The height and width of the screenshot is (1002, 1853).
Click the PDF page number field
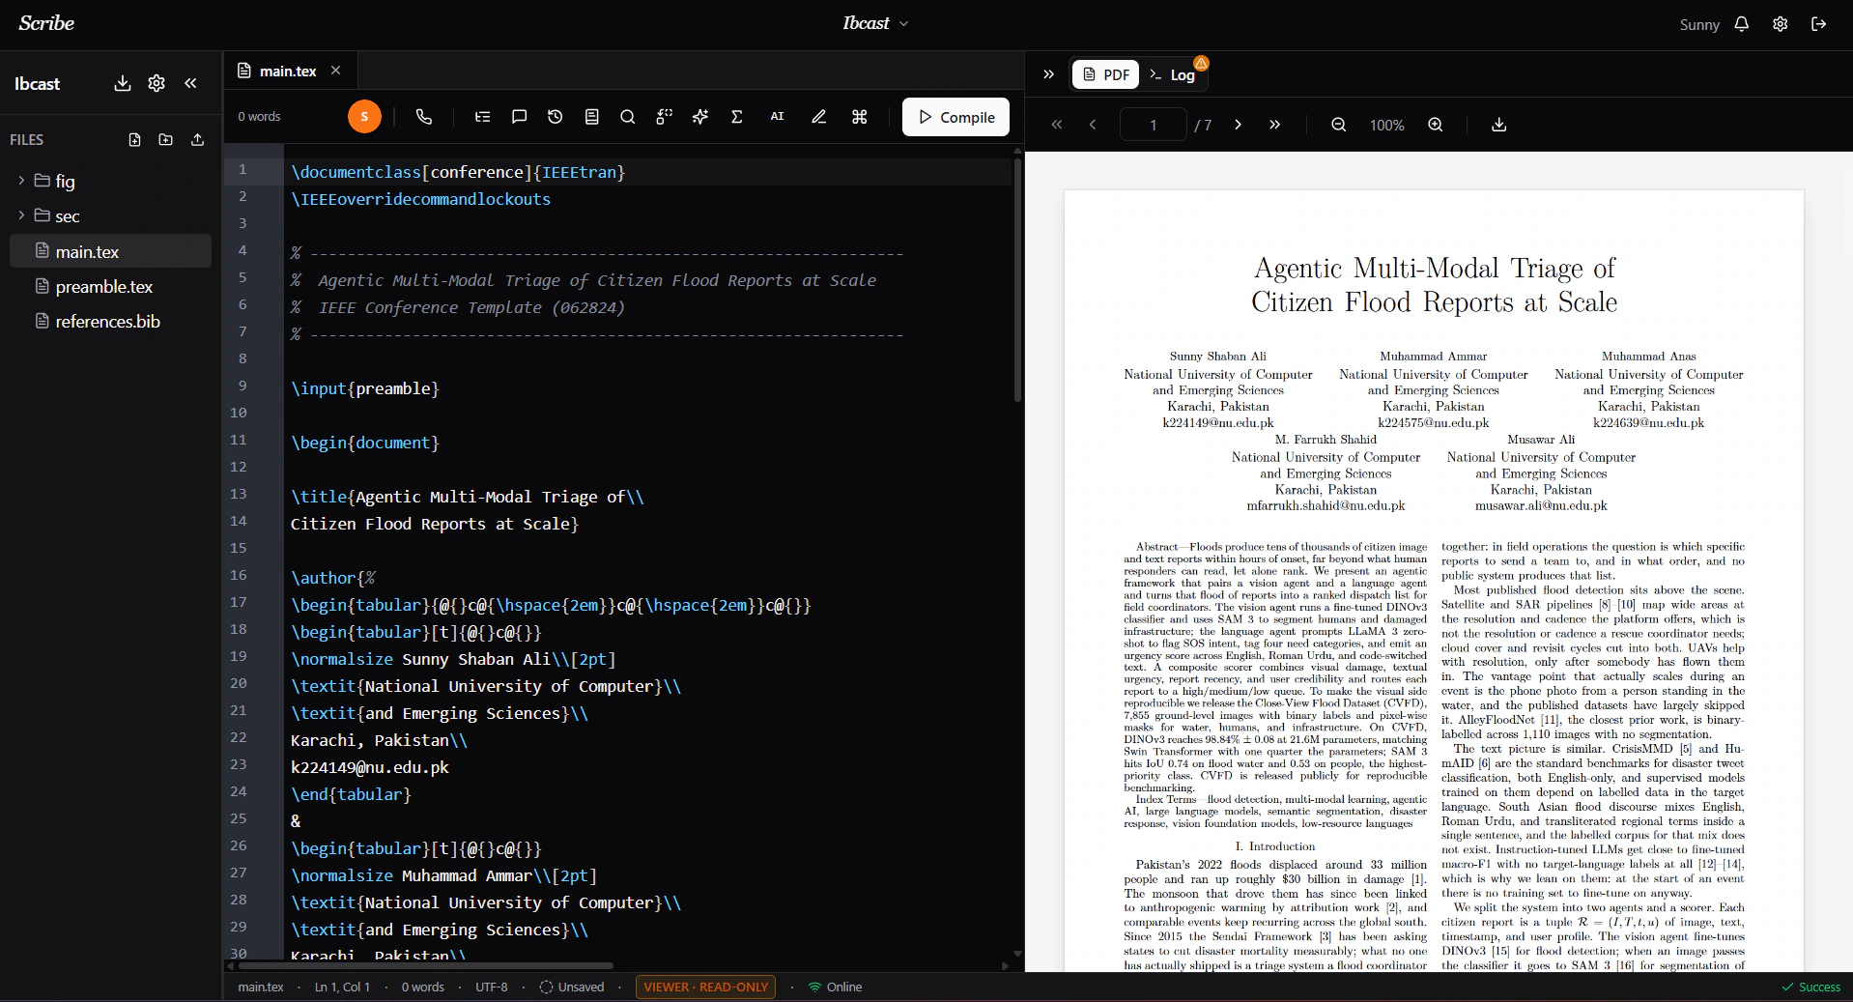(1153, 125)
